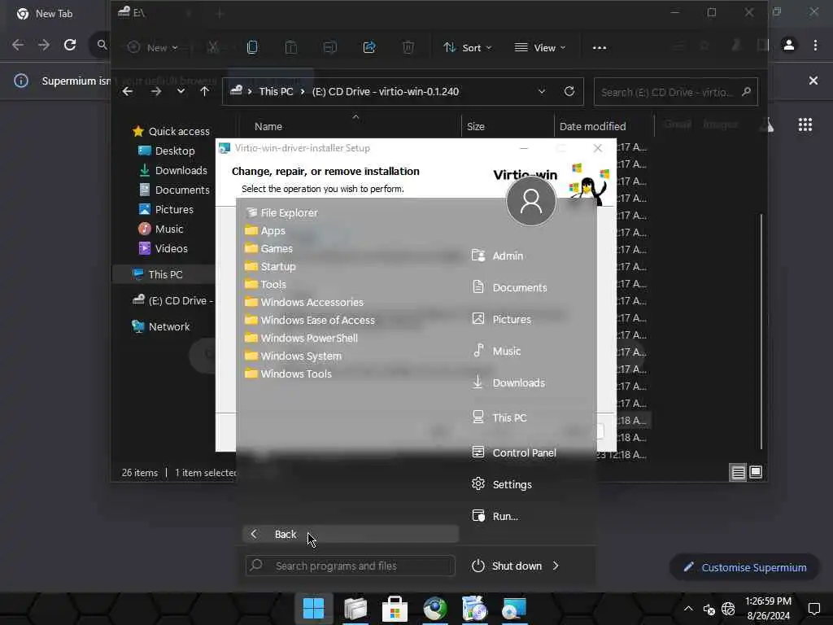Viewport: 833px width, 625px height.
Task: Select Music in Explorer sidebar
Action: pyautogui.click(x=160, y=229)
